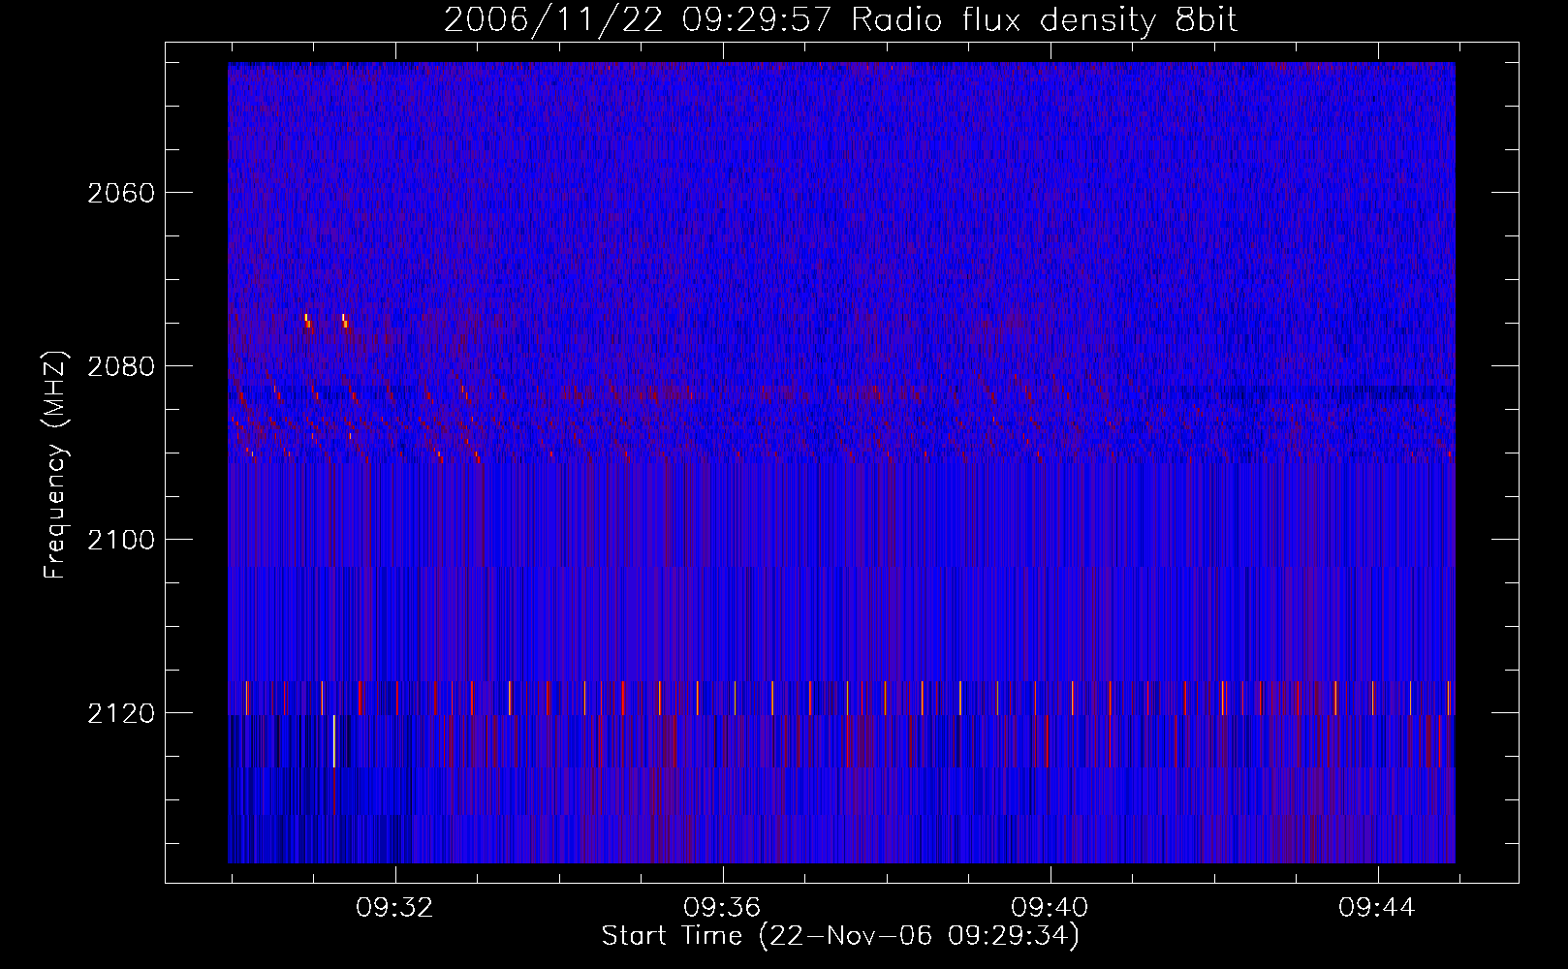Click the "09:32" time tick label

coord(394,908)
